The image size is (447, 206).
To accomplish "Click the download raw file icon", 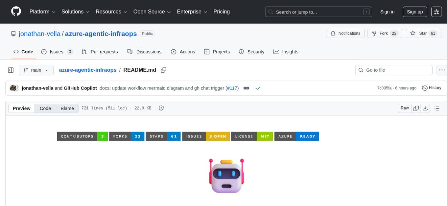I will [425, 108].
